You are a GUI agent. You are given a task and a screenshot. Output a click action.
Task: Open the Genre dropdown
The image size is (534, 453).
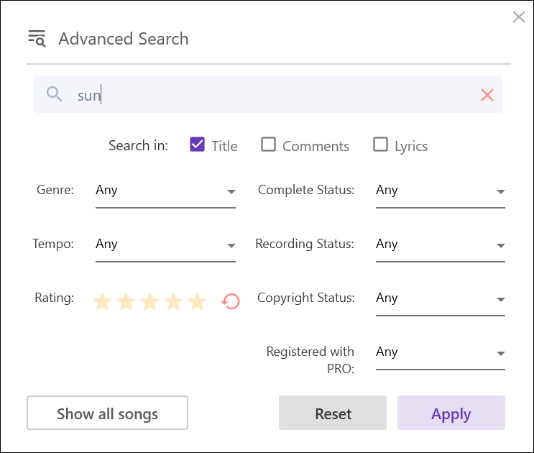pyautogui.click(x=165, y=191)
